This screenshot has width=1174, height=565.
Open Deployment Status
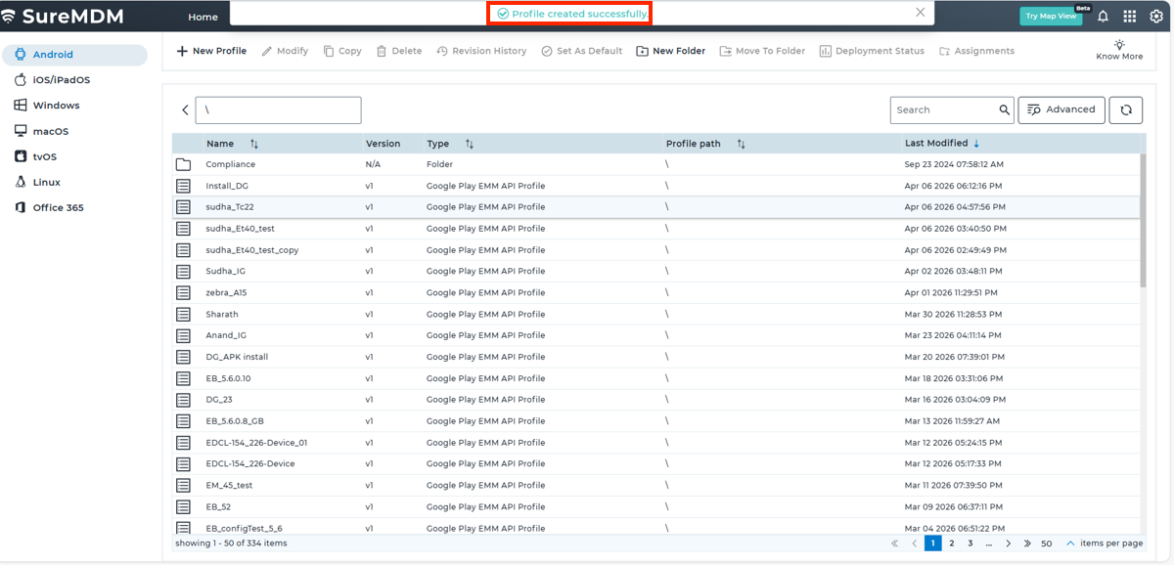[872, 51]
